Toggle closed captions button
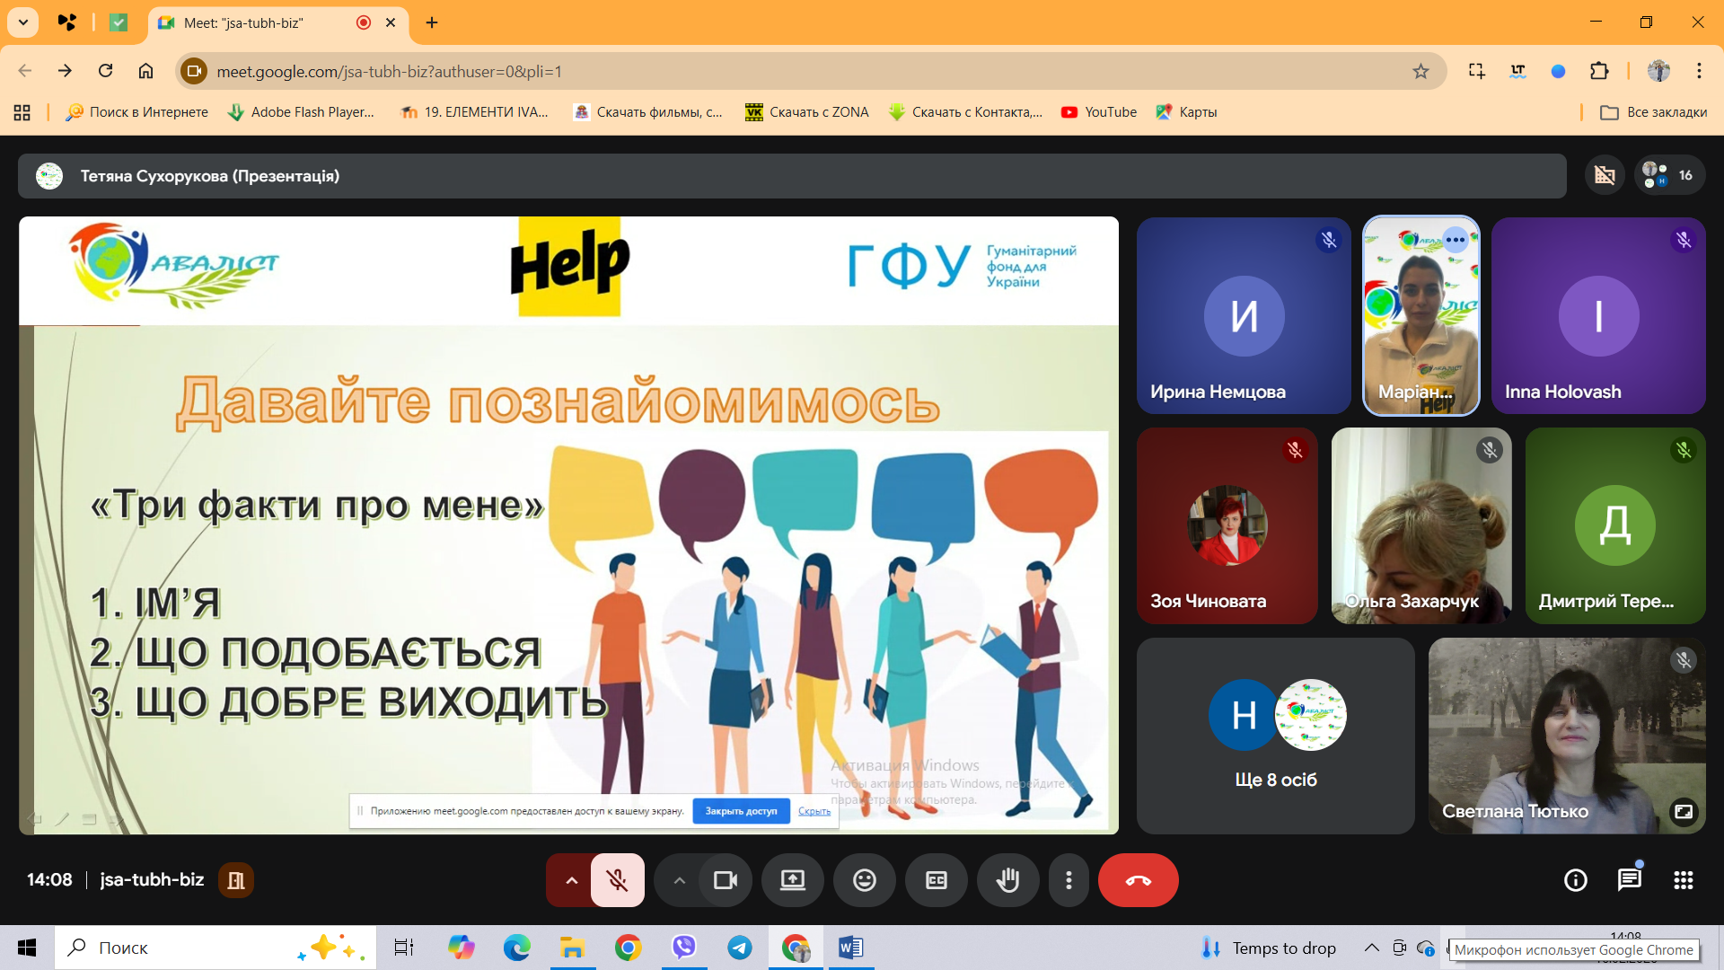Screen dimensions: 1724x970 click(x=936, y=880)
